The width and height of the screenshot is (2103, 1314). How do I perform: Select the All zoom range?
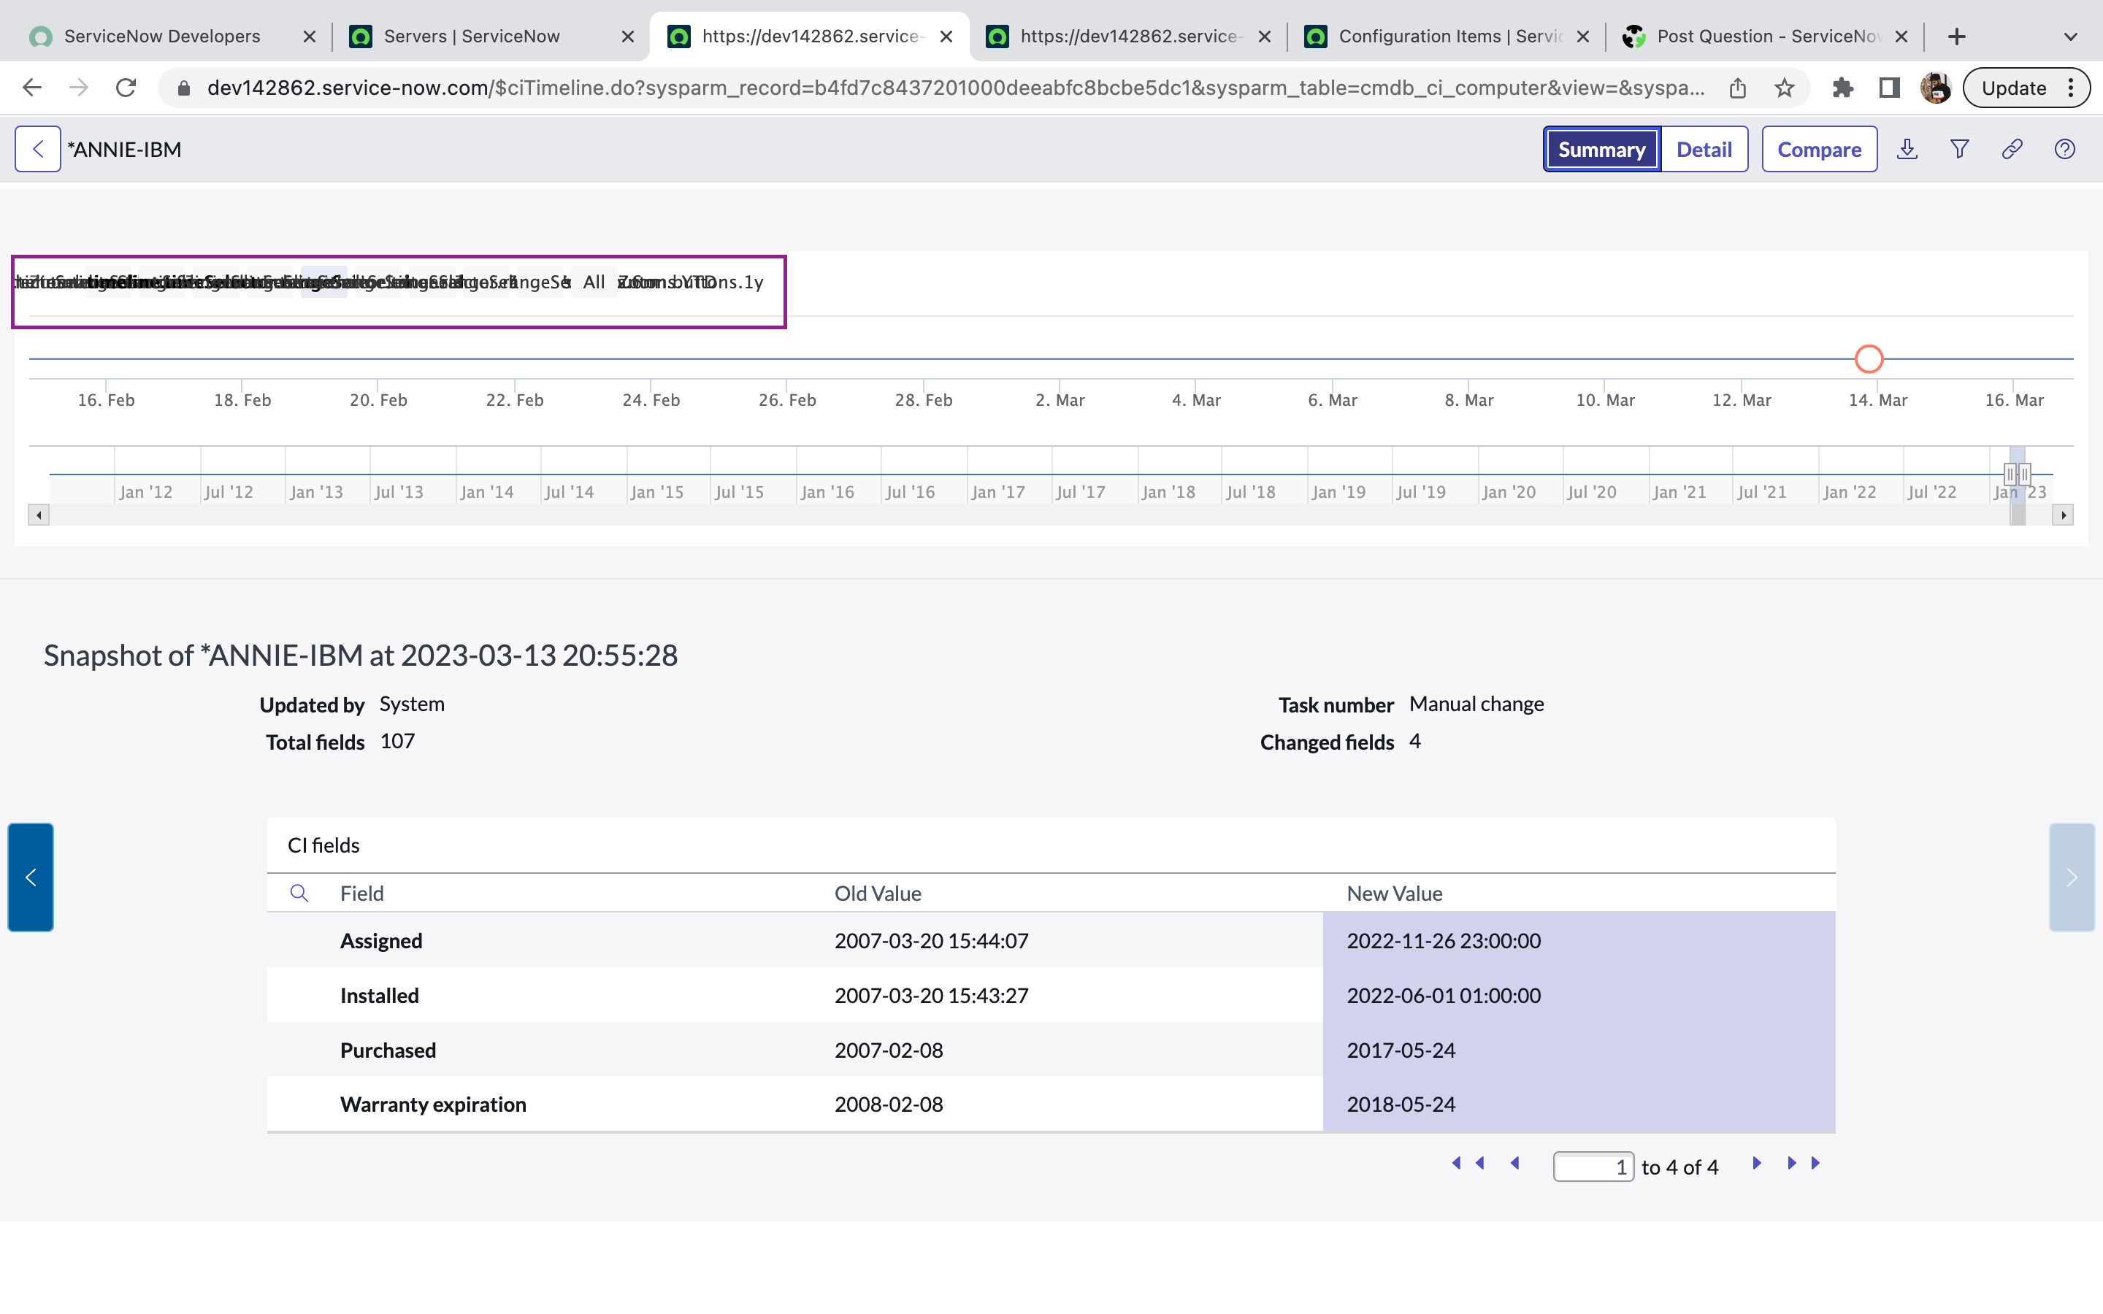click(x=594, y=282)
